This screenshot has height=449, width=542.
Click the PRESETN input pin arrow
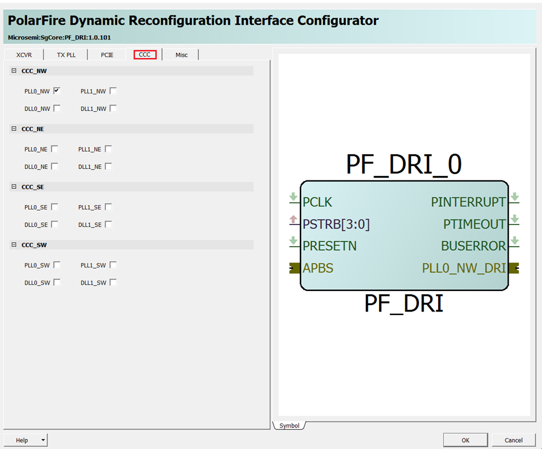(x=293, y=241)
